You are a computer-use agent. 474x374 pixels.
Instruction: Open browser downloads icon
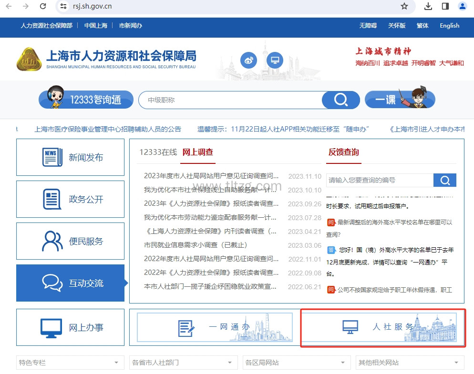(428, 6)
